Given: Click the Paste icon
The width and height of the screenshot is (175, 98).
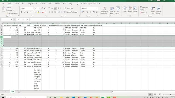Looking at the screenshot, I should click(x=3, y=9).
